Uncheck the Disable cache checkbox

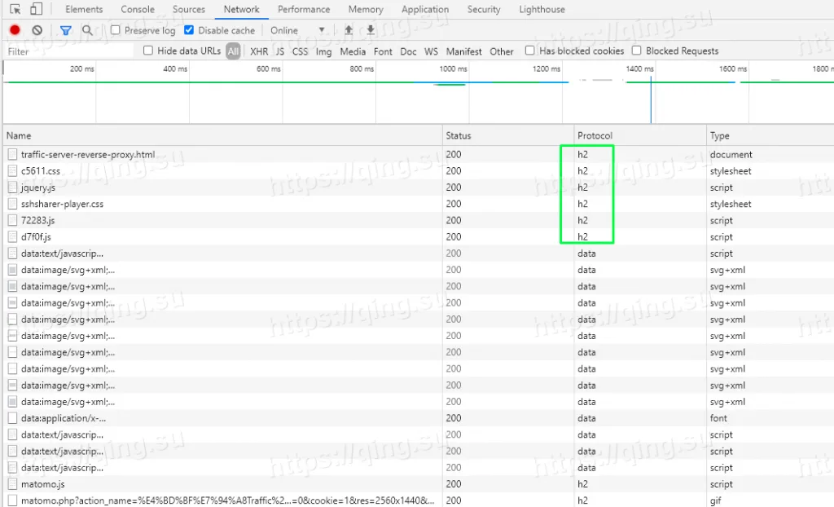pyautogui.click(x=189, y=30)
